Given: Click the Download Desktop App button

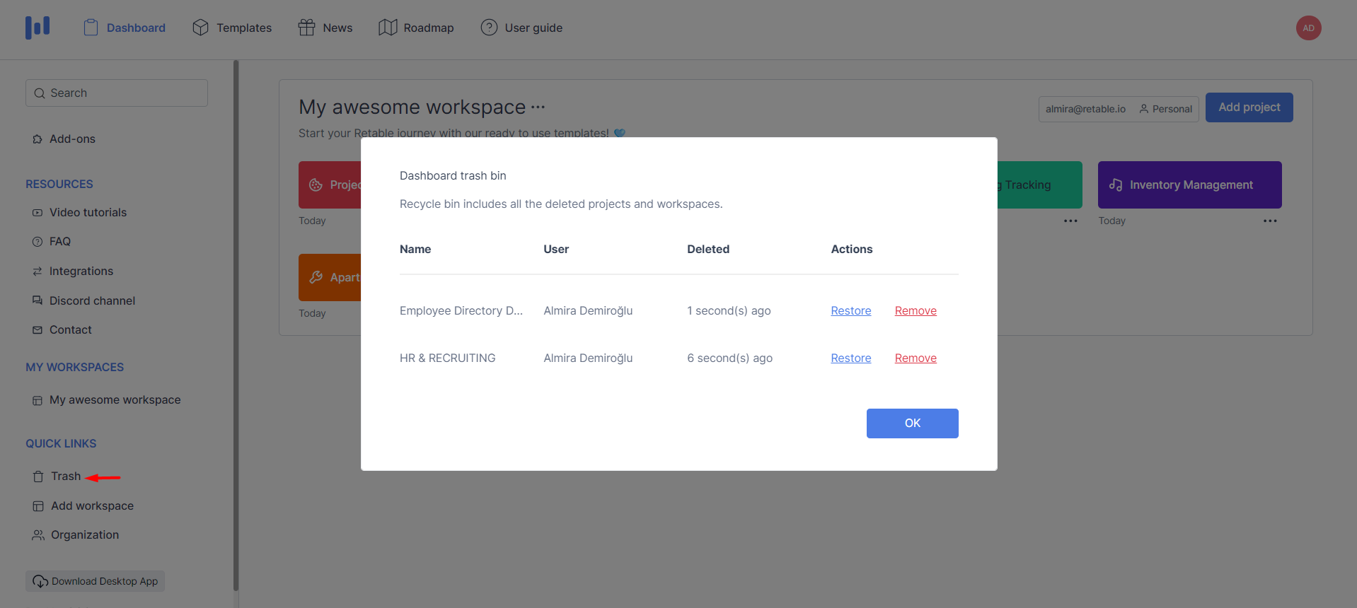Looking at the screenshot, I should [96, 581].
